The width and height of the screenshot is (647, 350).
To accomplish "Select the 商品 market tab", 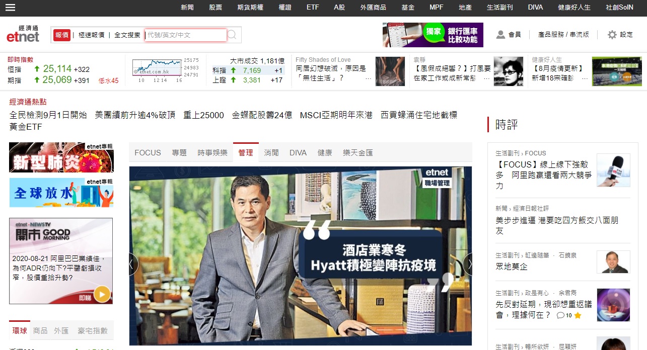I will tap(40, 330).
